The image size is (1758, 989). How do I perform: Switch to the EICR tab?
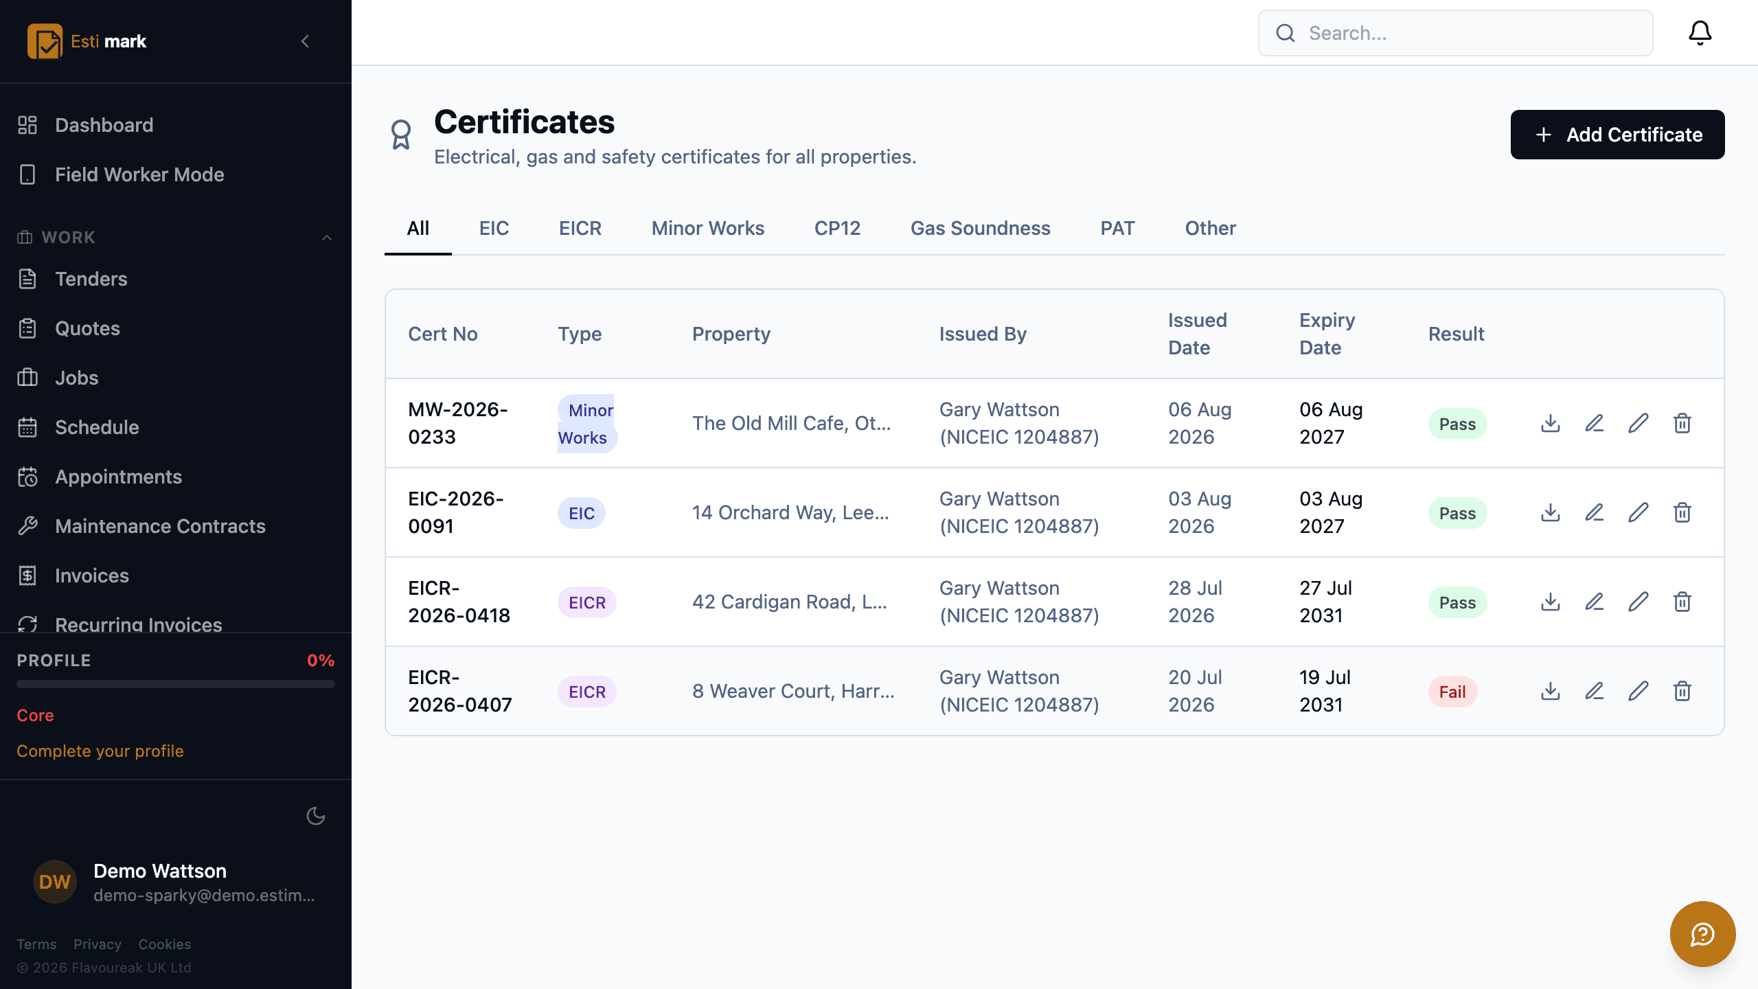pos(580,228)
